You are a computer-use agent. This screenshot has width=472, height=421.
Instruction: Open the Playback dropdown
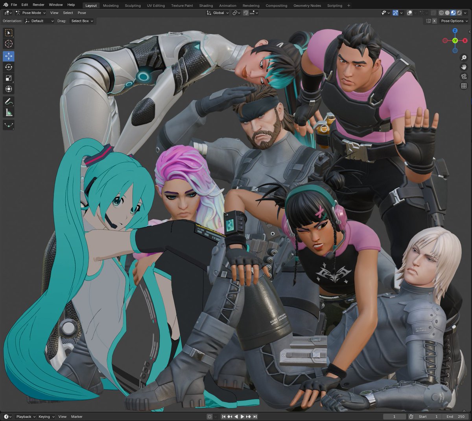(26, 417)
